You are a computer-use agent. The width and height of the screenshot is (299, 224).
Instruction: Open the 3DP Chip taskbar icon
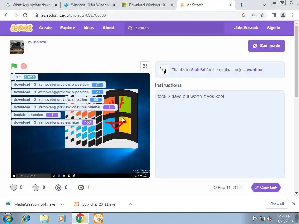(x=98, y=218)
